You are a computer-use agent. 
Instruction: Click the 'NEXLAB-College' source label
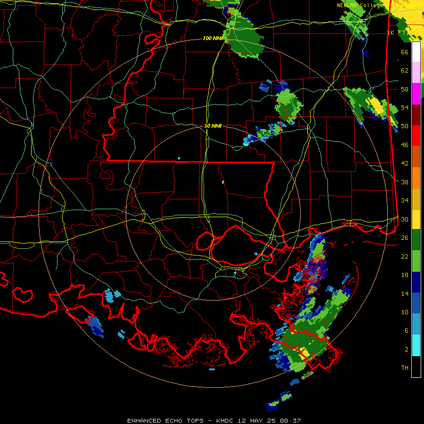coord(359,5)
